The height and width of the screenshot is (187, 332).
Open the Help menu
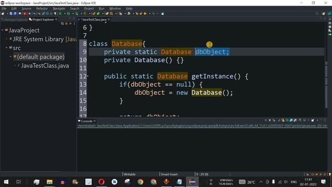tap(129, 8)
